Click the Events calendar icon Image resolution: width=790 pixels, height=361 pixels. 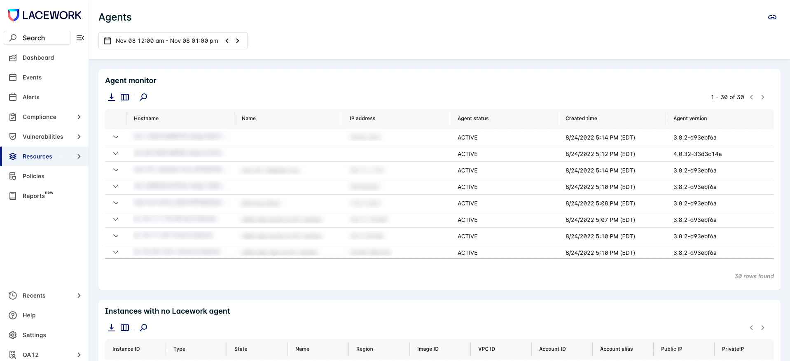click(13, 77)
